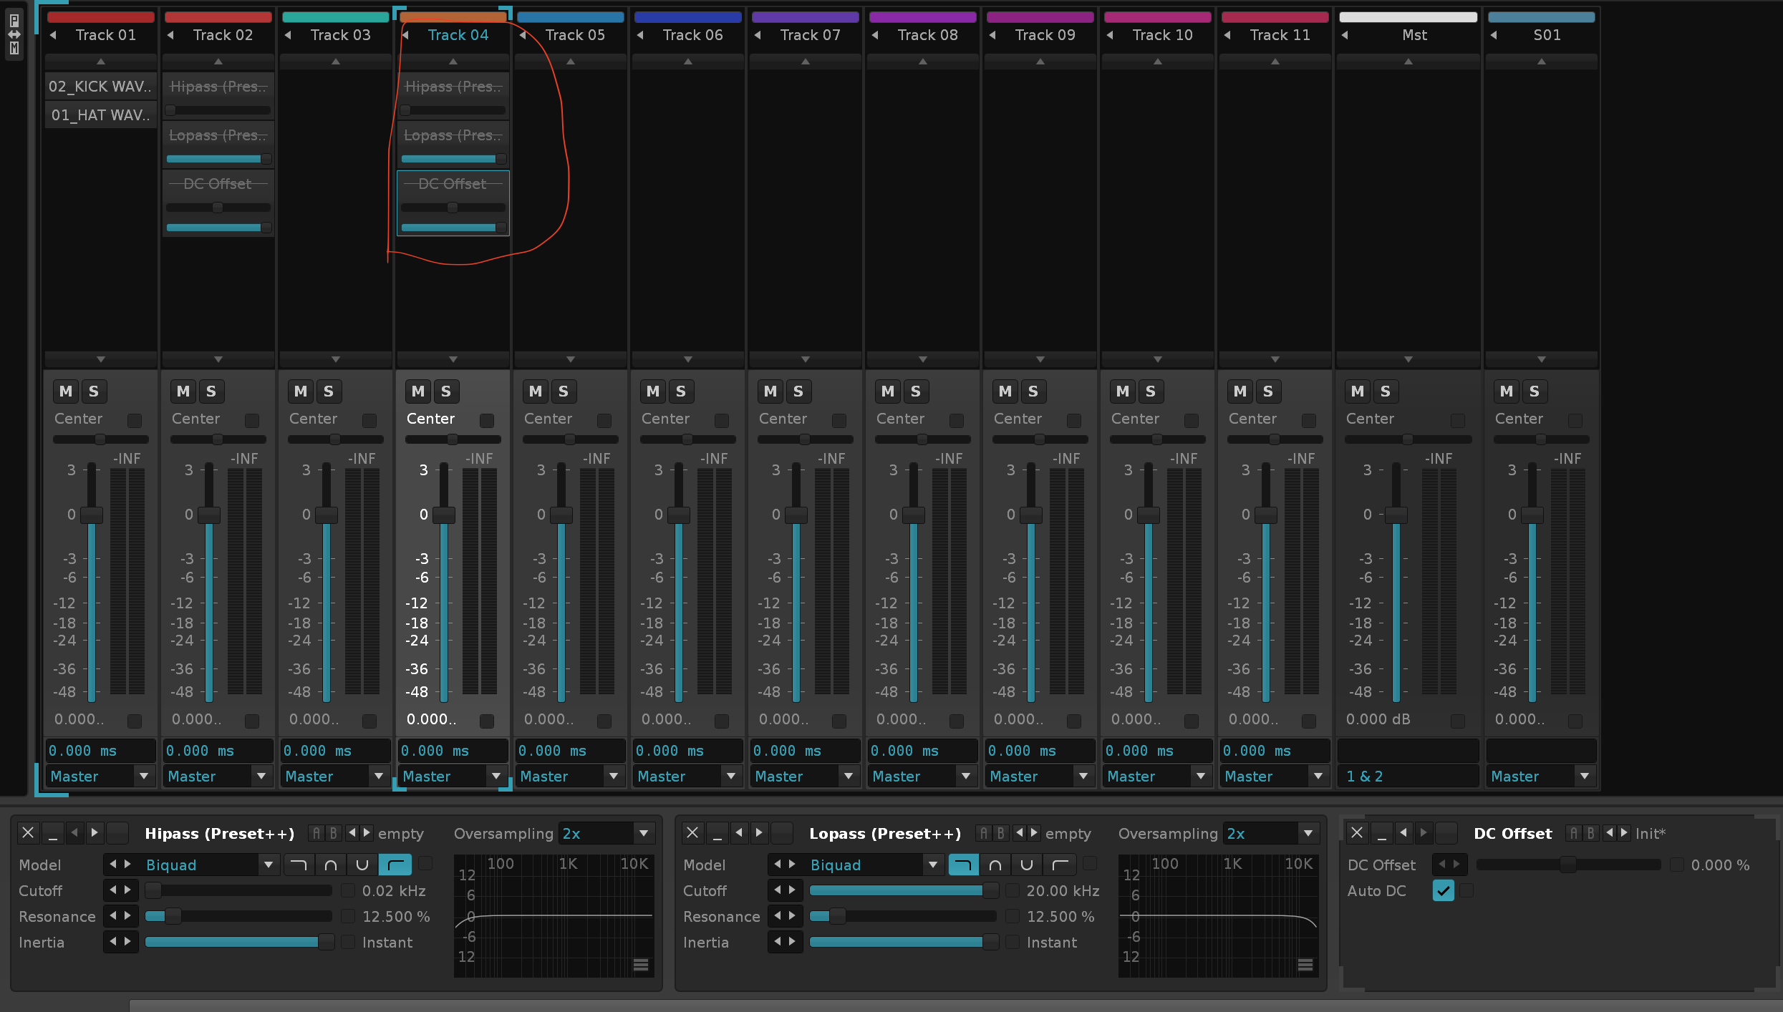Minimize the Hipass device panel
Screen dimensions: 1783x1012
point(52,833)
